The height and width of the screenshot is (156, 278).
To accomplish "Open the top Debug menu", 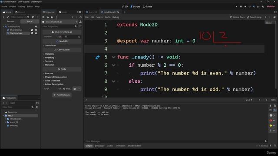I will click(21, 6).
